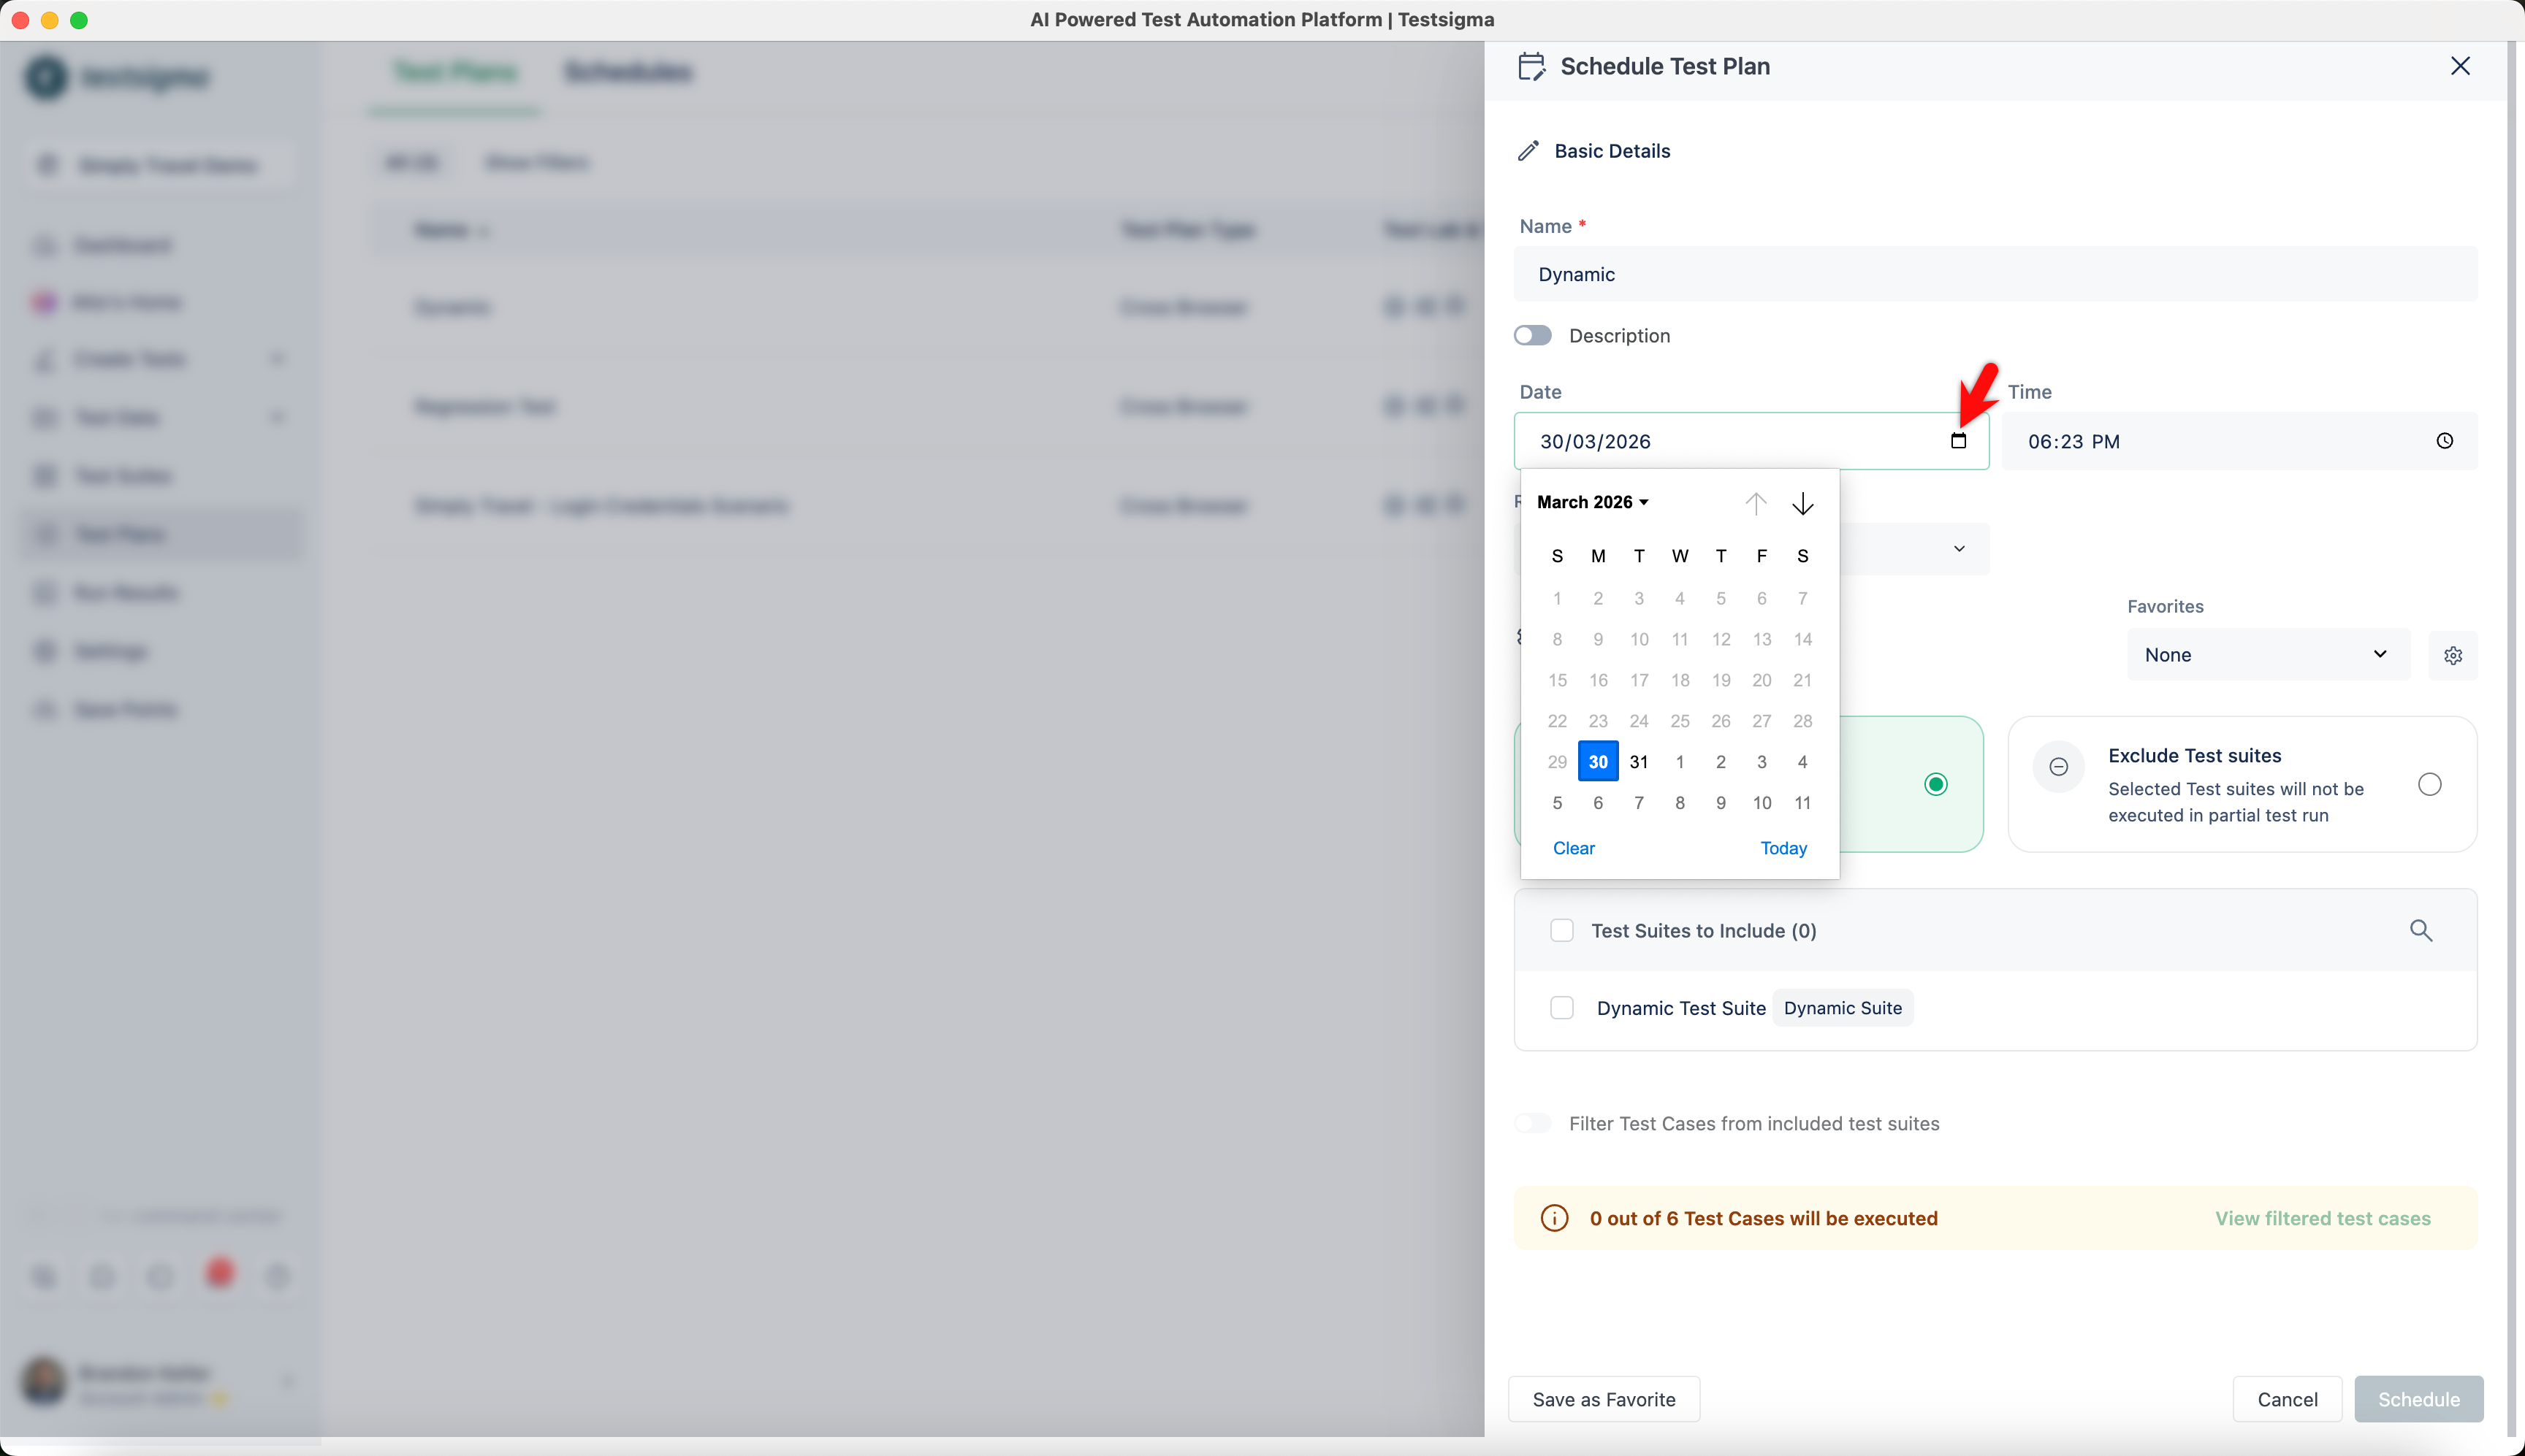Expand the March 2026 month selector

coord(1591,502)
